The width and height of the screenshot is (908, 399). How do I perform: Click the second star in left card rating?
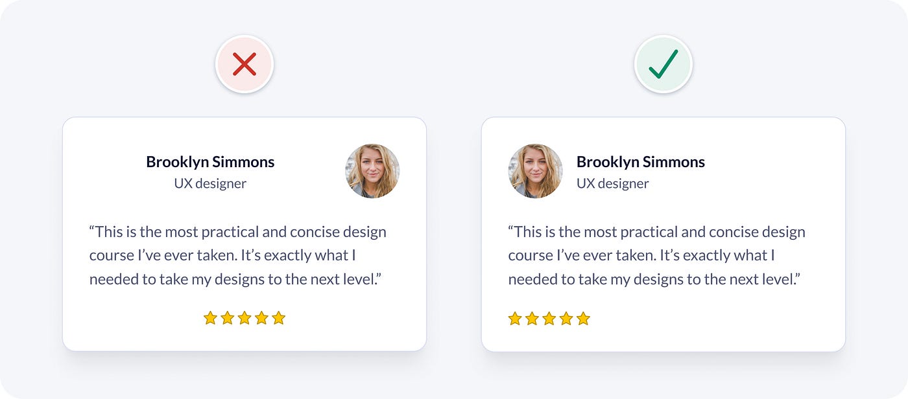pos(227,318)
